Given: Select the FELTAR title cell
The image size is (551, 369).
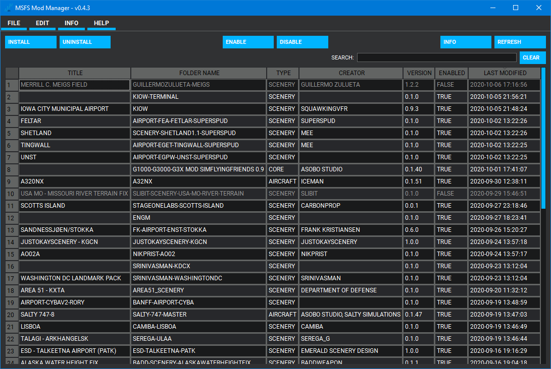Looking at the screenshot, I should 75,121.
